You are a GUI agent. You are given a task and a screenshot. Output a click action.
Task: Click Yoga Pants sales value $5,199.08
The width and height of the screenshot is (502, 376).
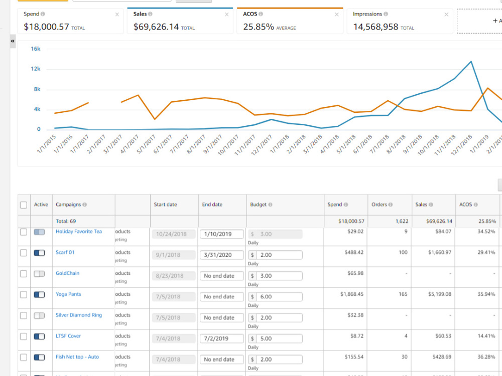point(440,294)
